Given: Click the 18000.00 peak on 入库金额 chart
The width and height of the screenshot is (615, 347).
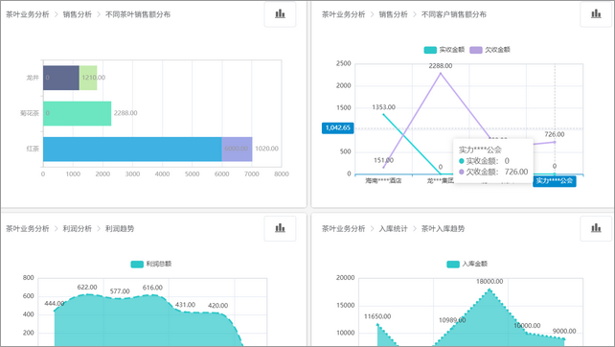Looking at the screenshot, I should (490, 289).
